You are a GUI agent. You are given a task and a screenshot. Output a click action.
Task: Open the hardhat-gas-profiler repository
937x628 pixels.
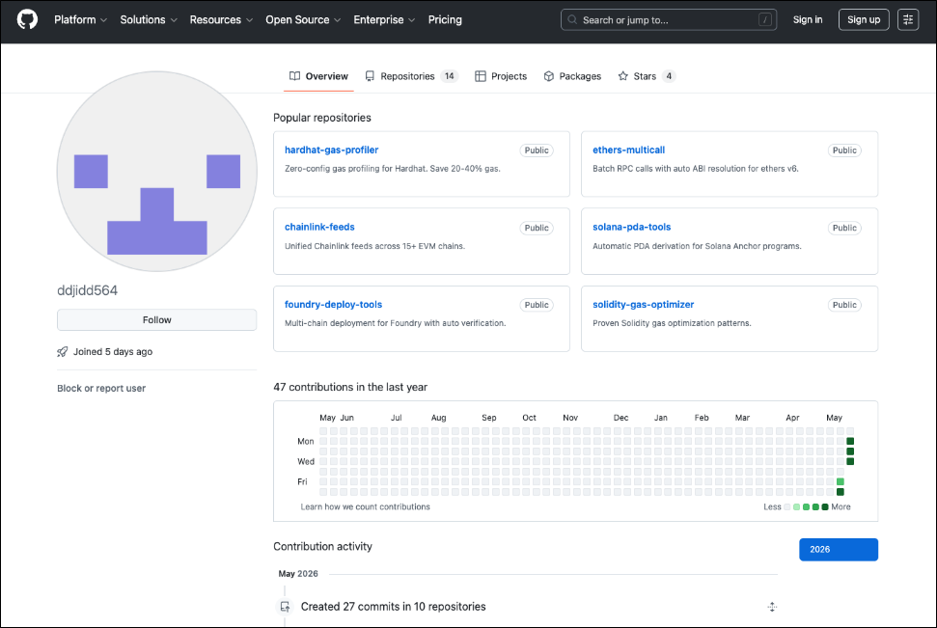[x=331, y=150]
